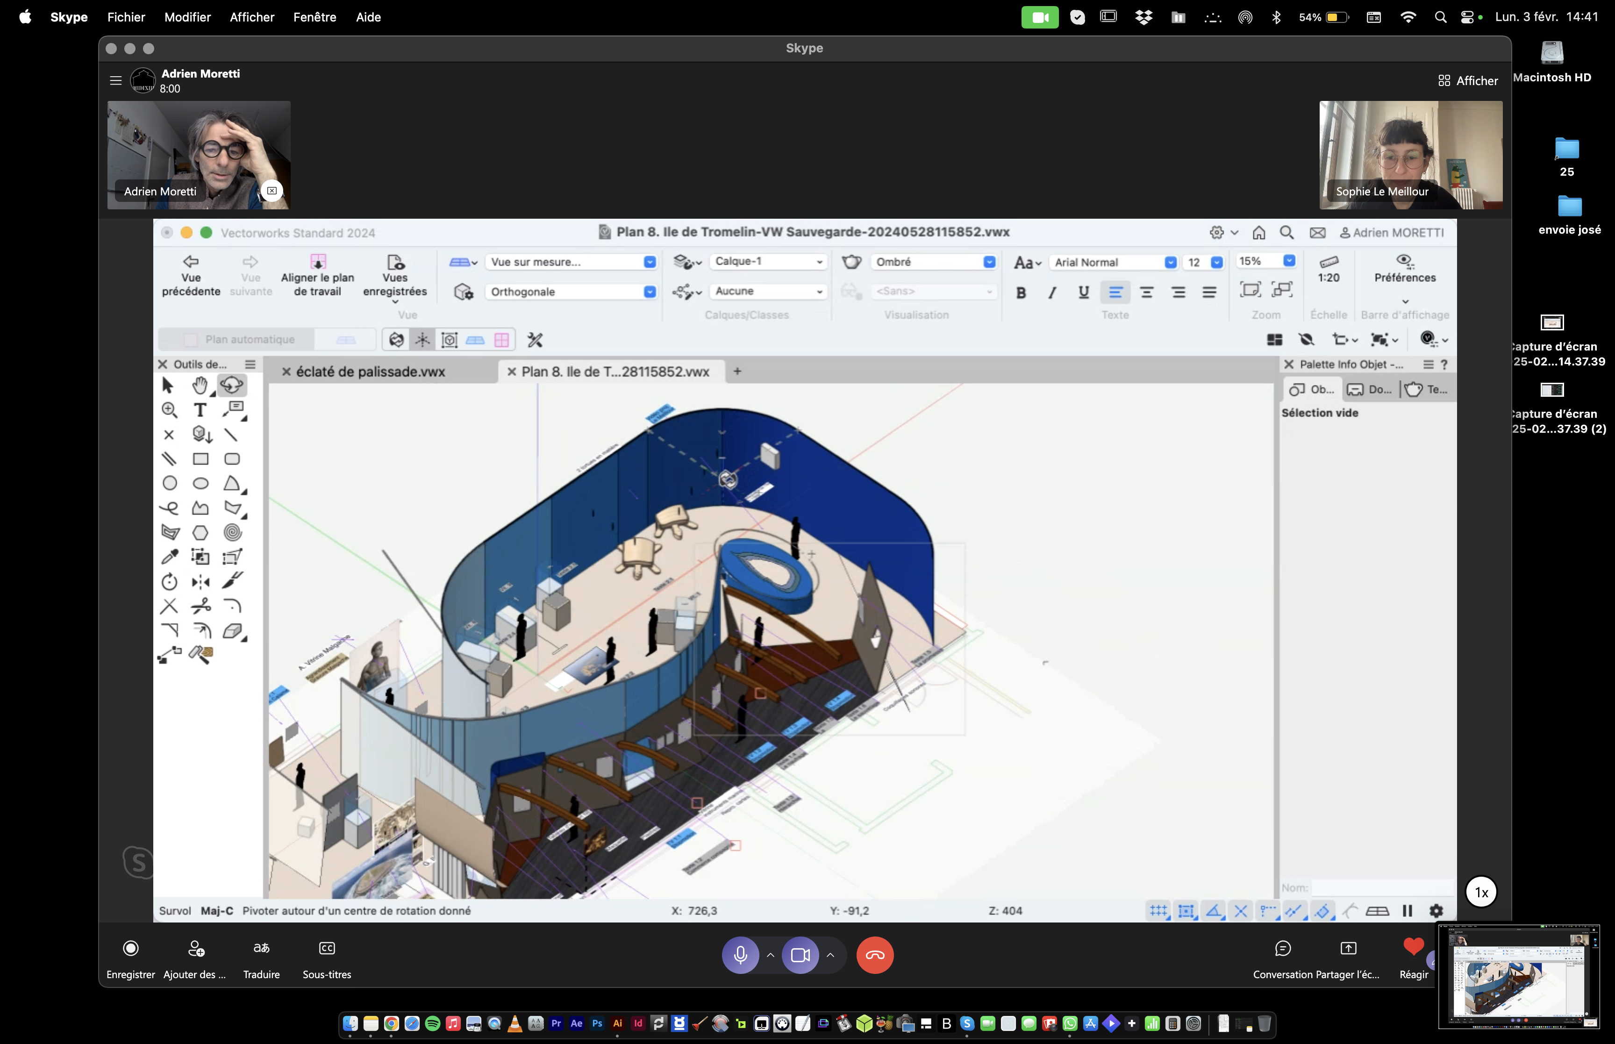Select the Text tool in palette

tap(200, 410)
